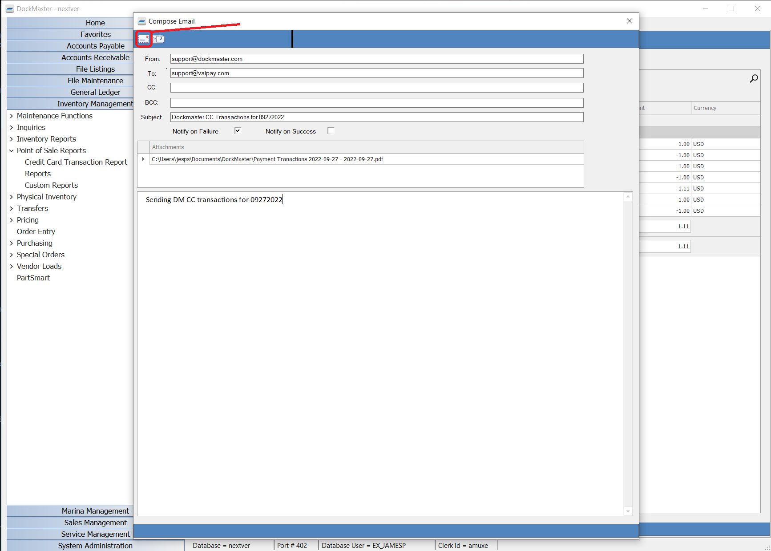This screenshot has height=551, width=771.
Task: Open the File Listings section
Action: pos(70,69)
